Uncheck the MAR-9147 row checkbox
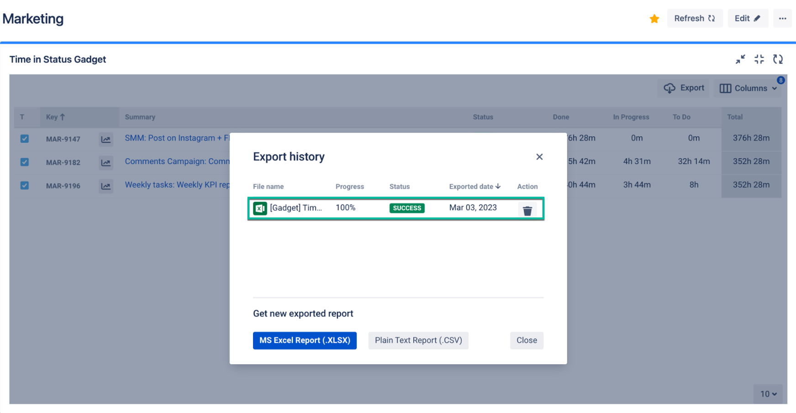Image resolution: width=796 pixels, height=413 pixels. pos(25,139)
